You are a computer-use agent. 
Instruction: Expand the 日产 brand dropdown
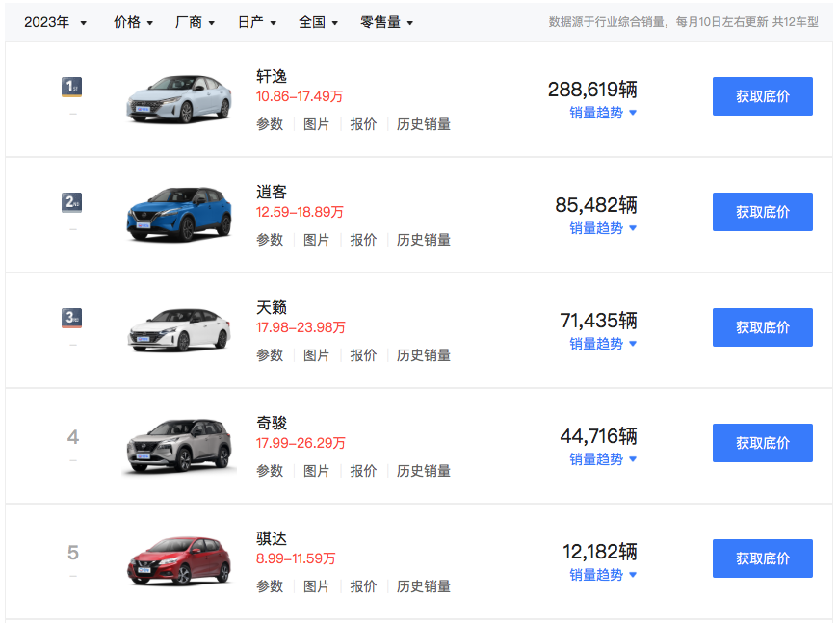click(x=257, y=22)
